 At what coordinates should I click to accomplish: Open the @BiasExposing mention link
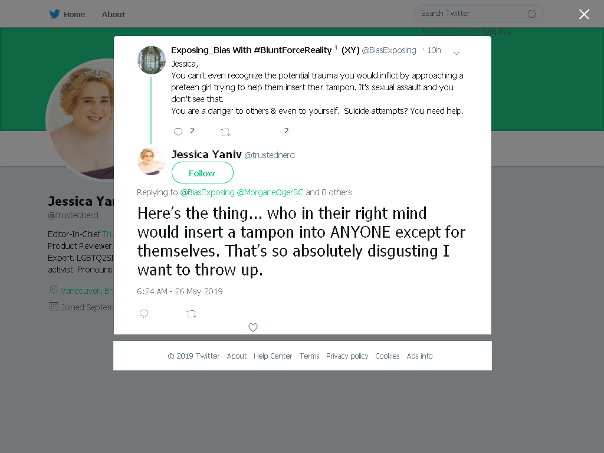point(207,192)
